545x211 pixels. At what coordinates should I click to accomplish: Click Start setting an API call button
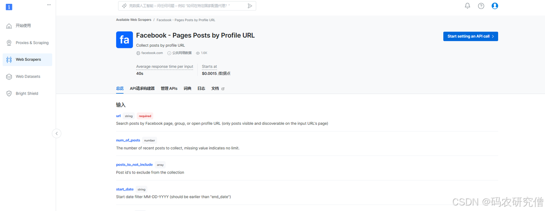pyautogui.click(x=470, y=37)
